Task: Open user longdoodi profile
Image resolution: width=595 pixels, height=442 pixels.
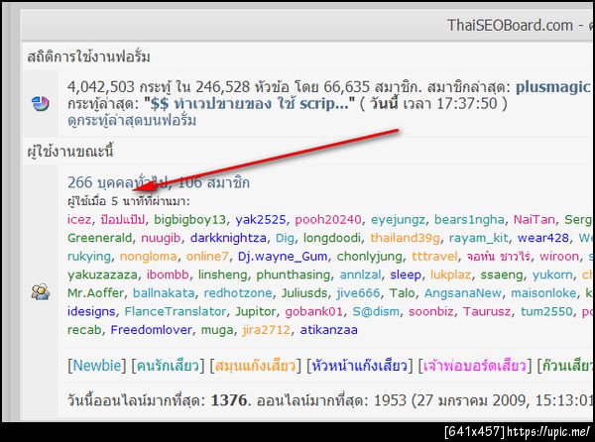Action: point(332,238)
